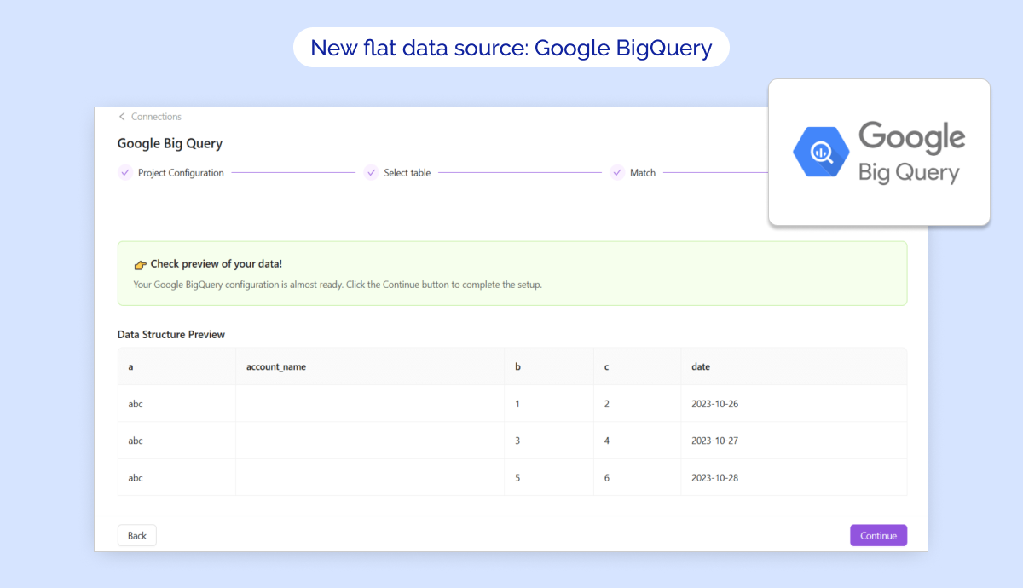Click abc in the 2023-10-26 row
This screenshot has height=588, width=1023.
click(x=136, y=404)
